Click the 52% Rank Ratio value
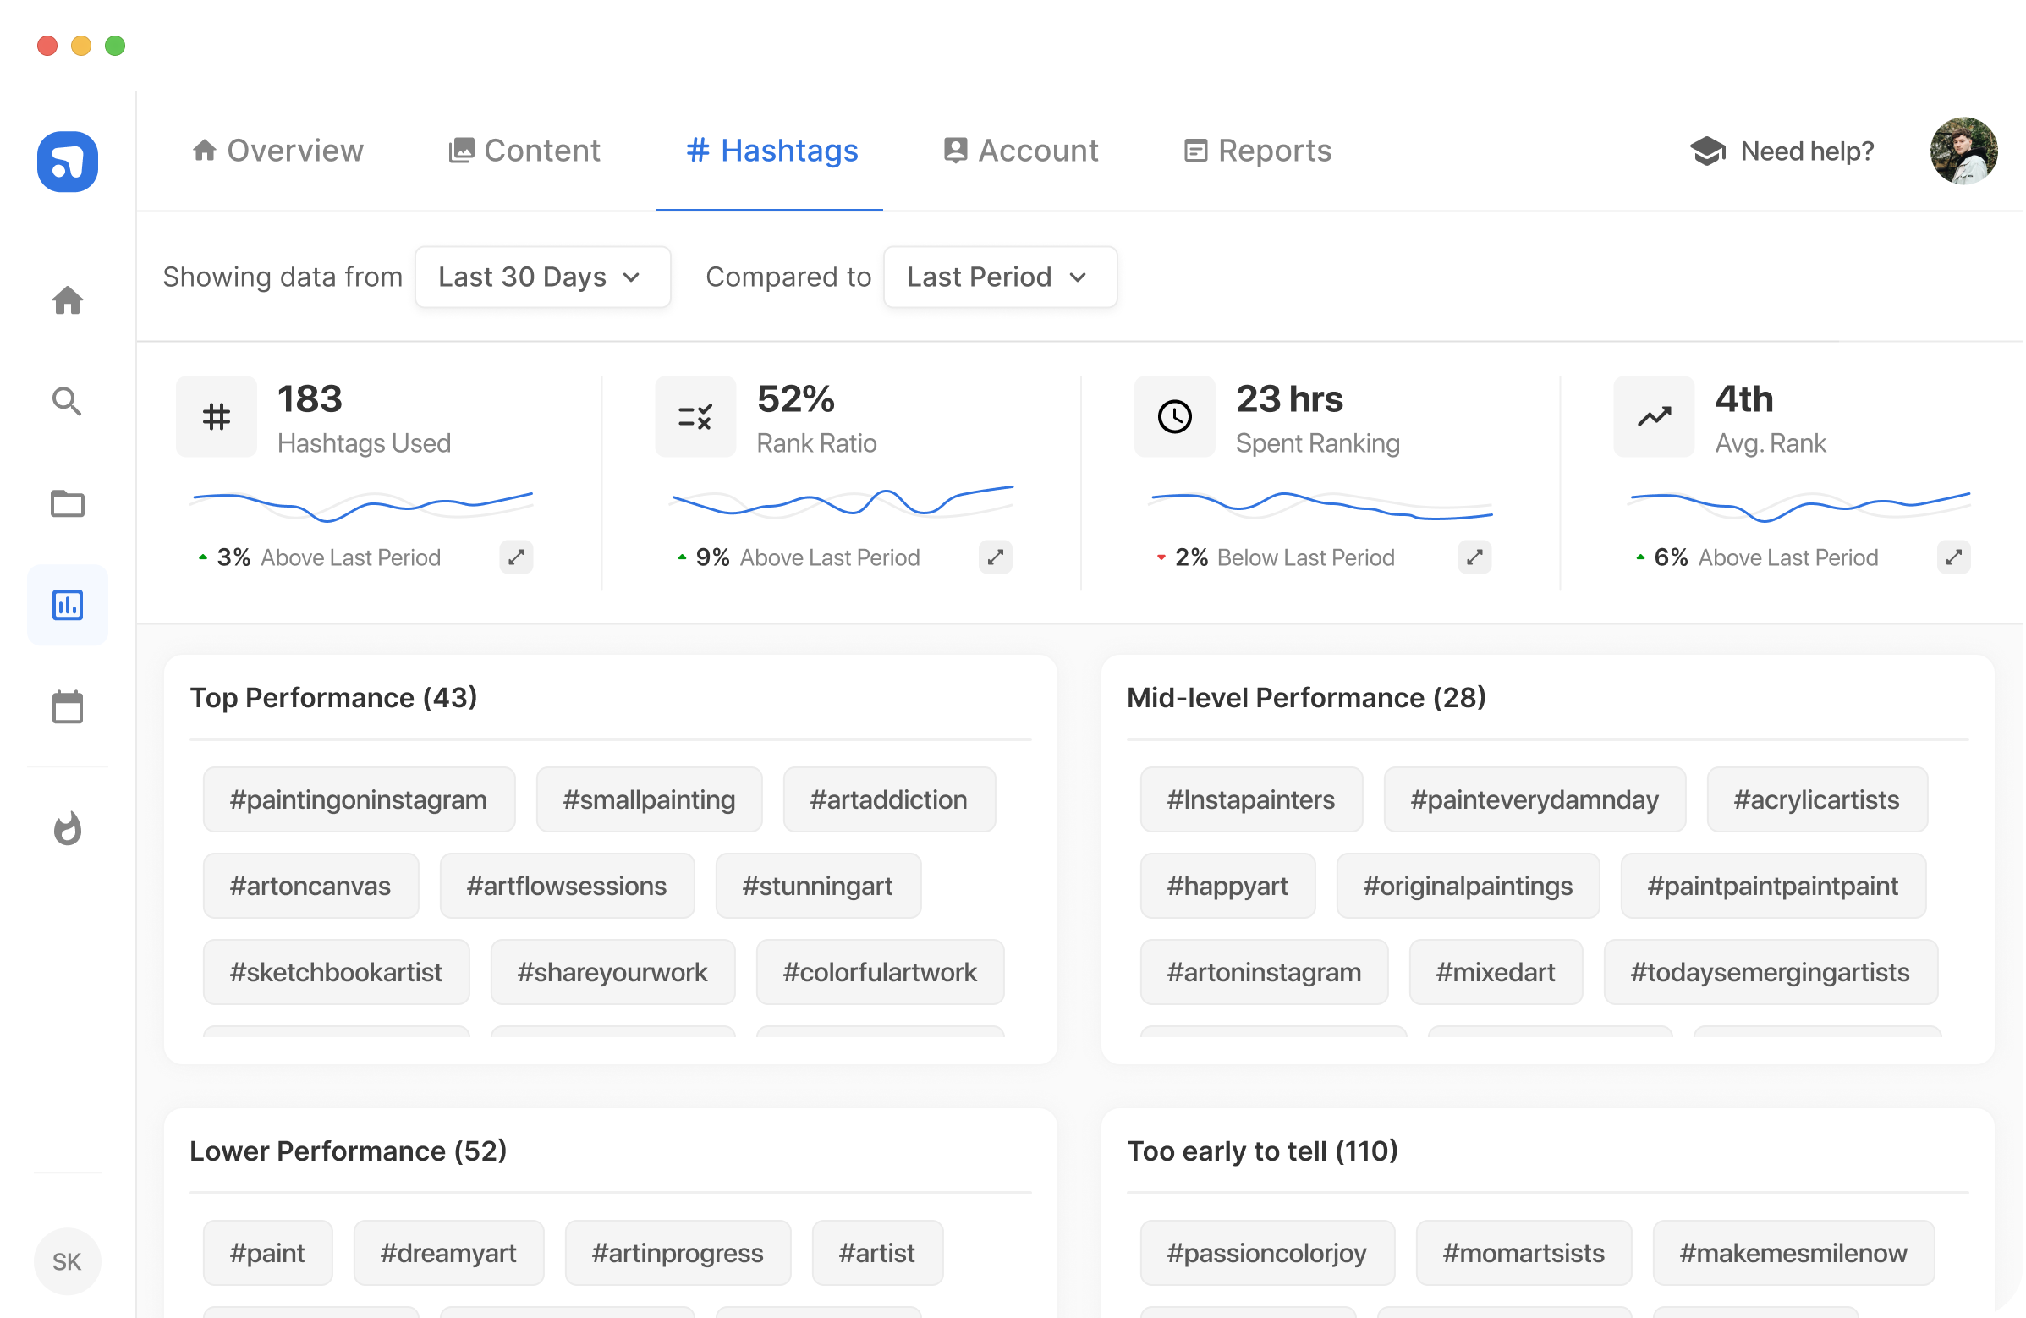Screen dimensions: 2026x1318 796,398
